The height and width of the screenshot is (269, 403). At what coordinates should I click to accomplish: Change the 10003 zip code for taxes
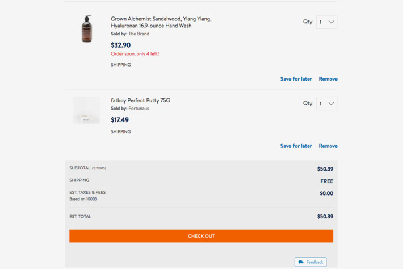pos(91,199)
